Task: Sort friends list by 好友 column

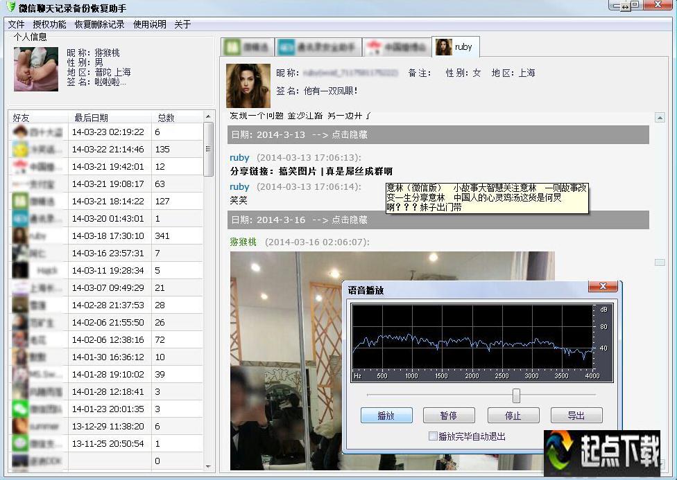Action: click(38, 117)
